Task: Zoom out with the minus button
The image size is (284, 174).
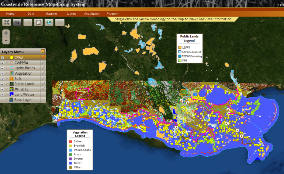Action: (6, 40)
